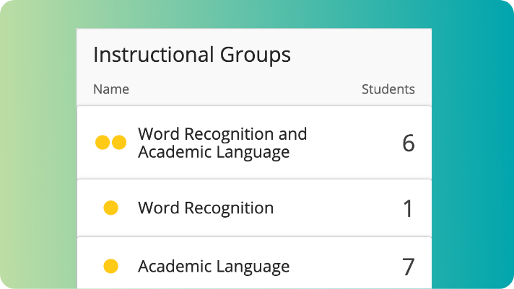Sort by the Name column header
The height and width of the screenshot is (289, 514).
111,89
